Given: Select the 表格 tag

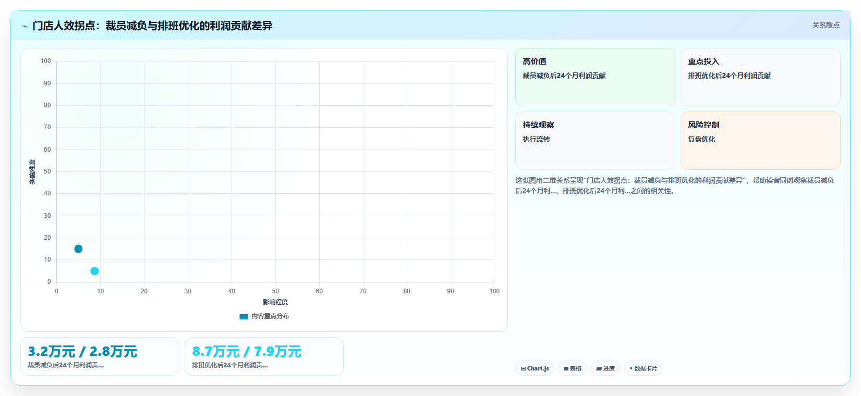Looking at the screenshot, I should coord(572,368).
